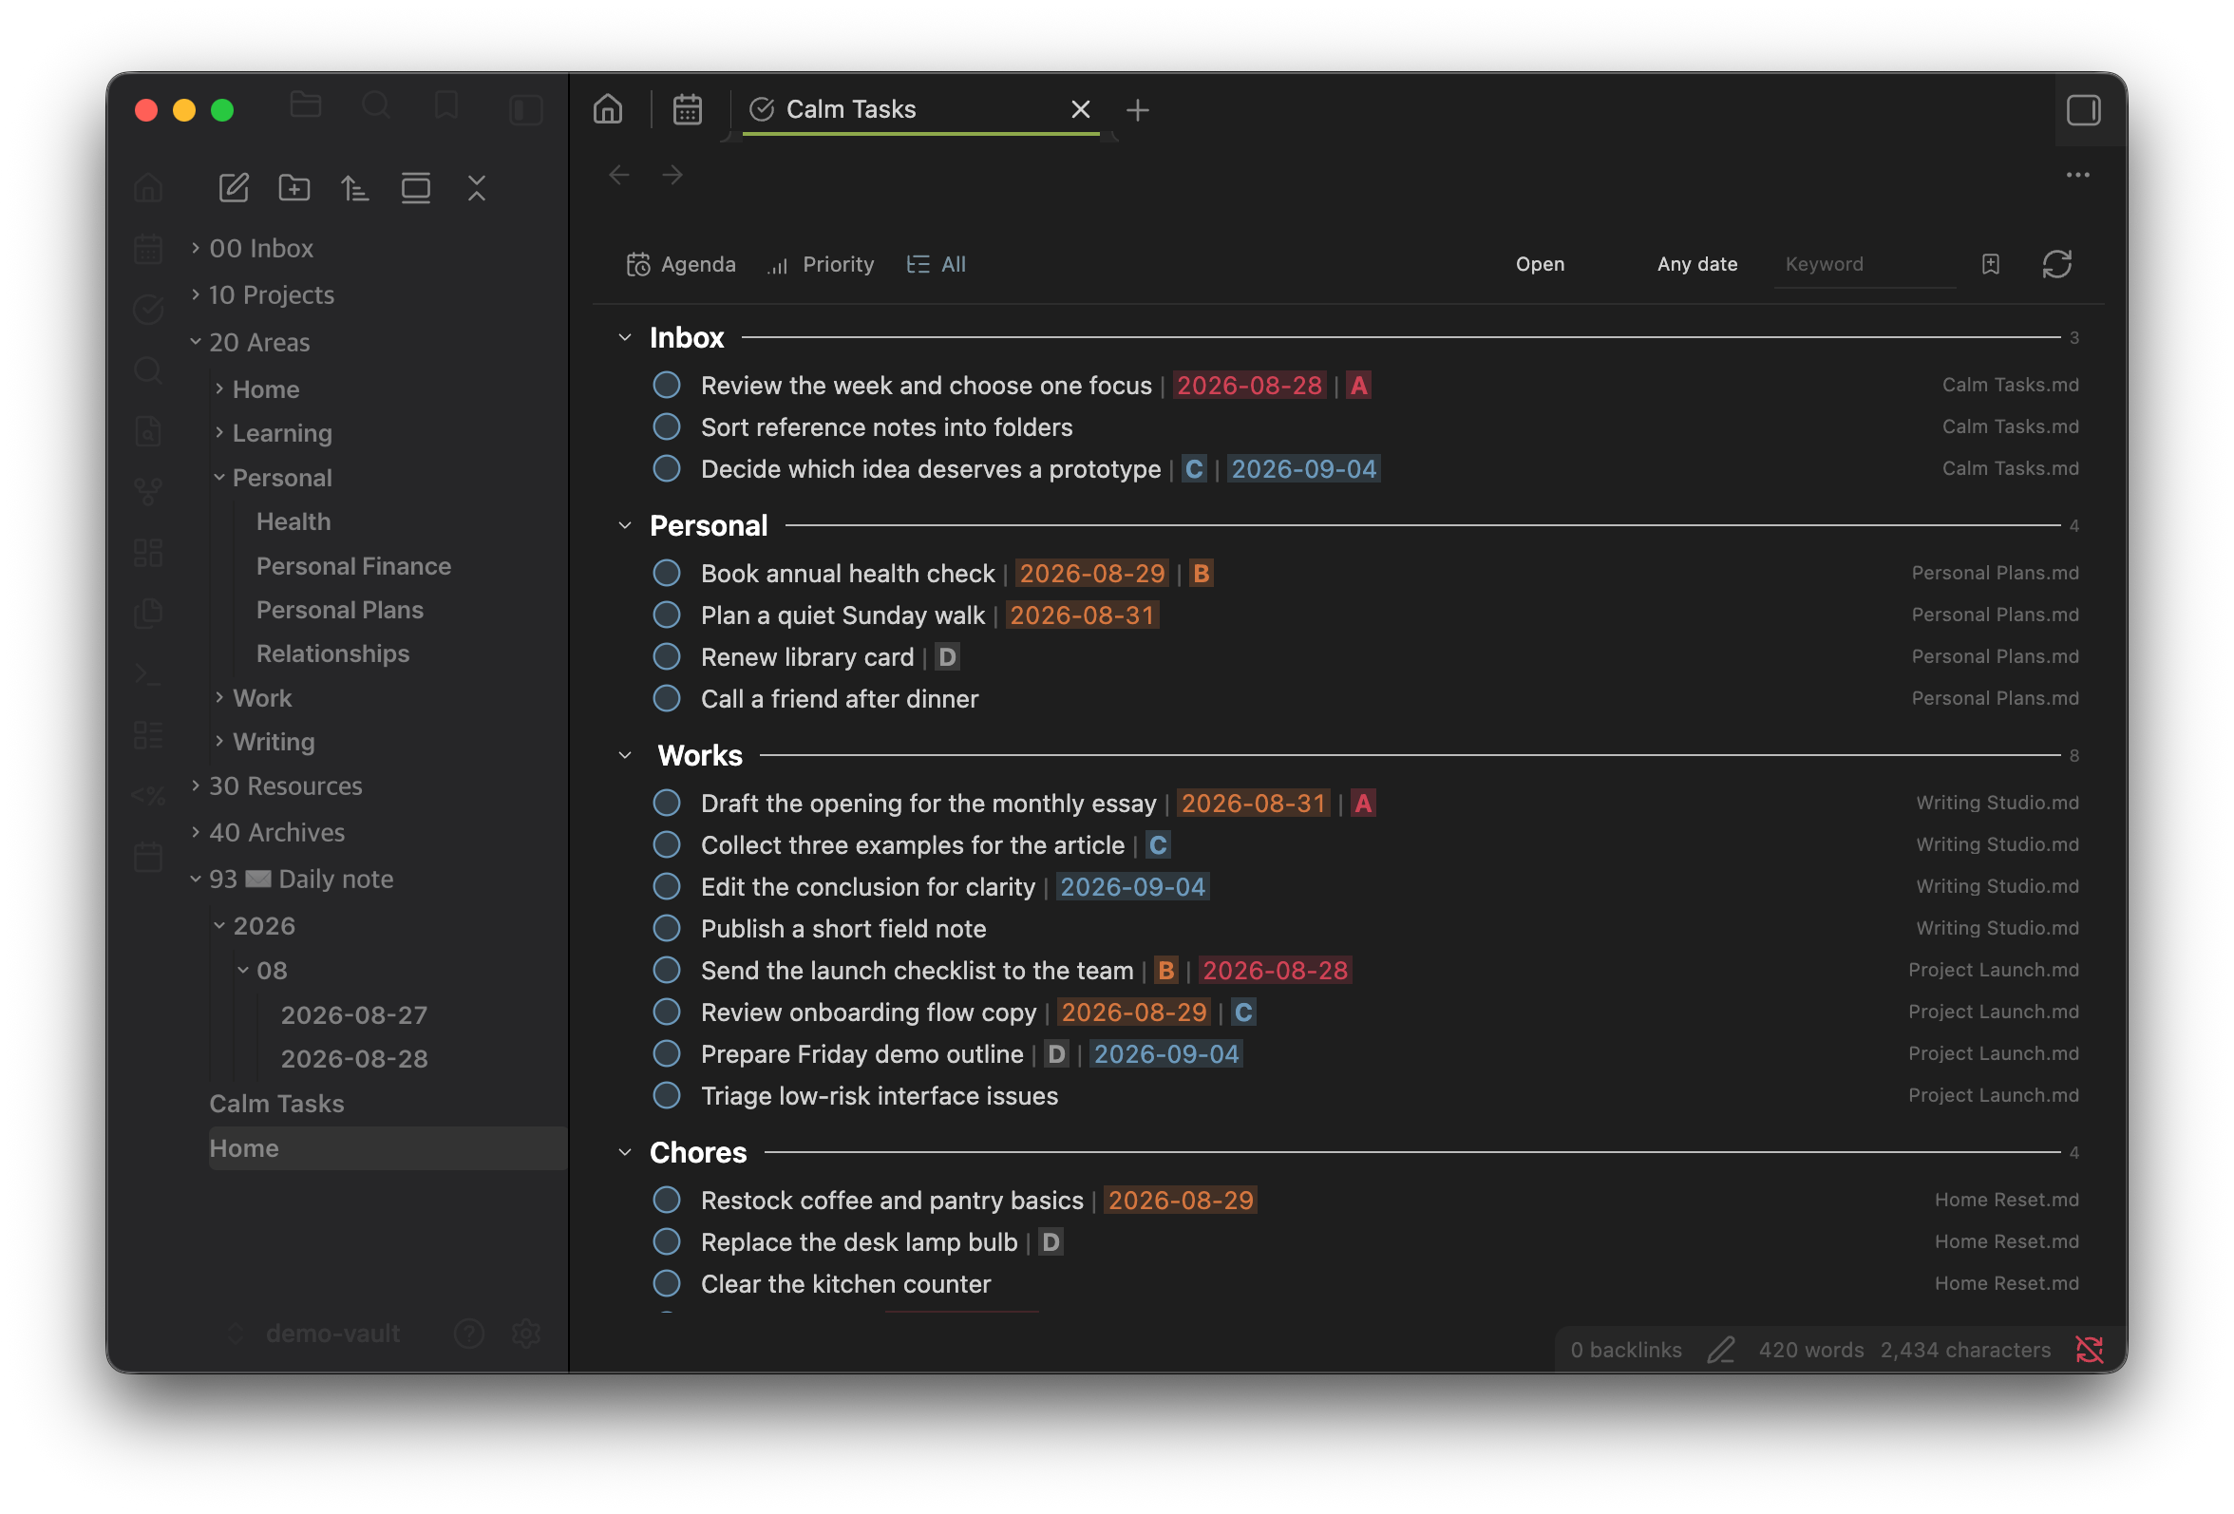
Task: Tick 'Renew library card' checkbox
Action: click(666, 657)
